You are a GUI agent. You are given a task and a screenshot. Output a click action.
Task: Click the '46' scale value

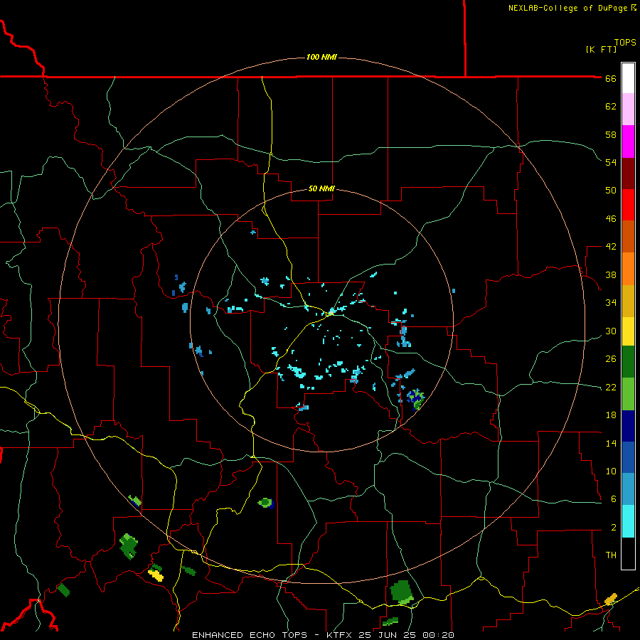click(x=611, y=219)
